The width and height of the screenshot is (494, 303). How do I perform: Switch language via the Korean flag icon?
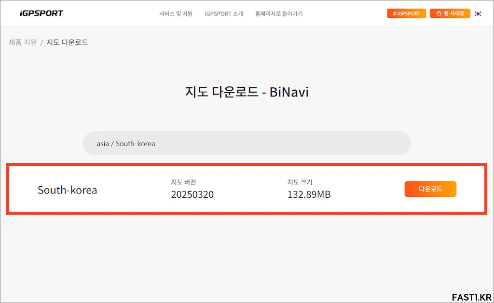[478, 14]
